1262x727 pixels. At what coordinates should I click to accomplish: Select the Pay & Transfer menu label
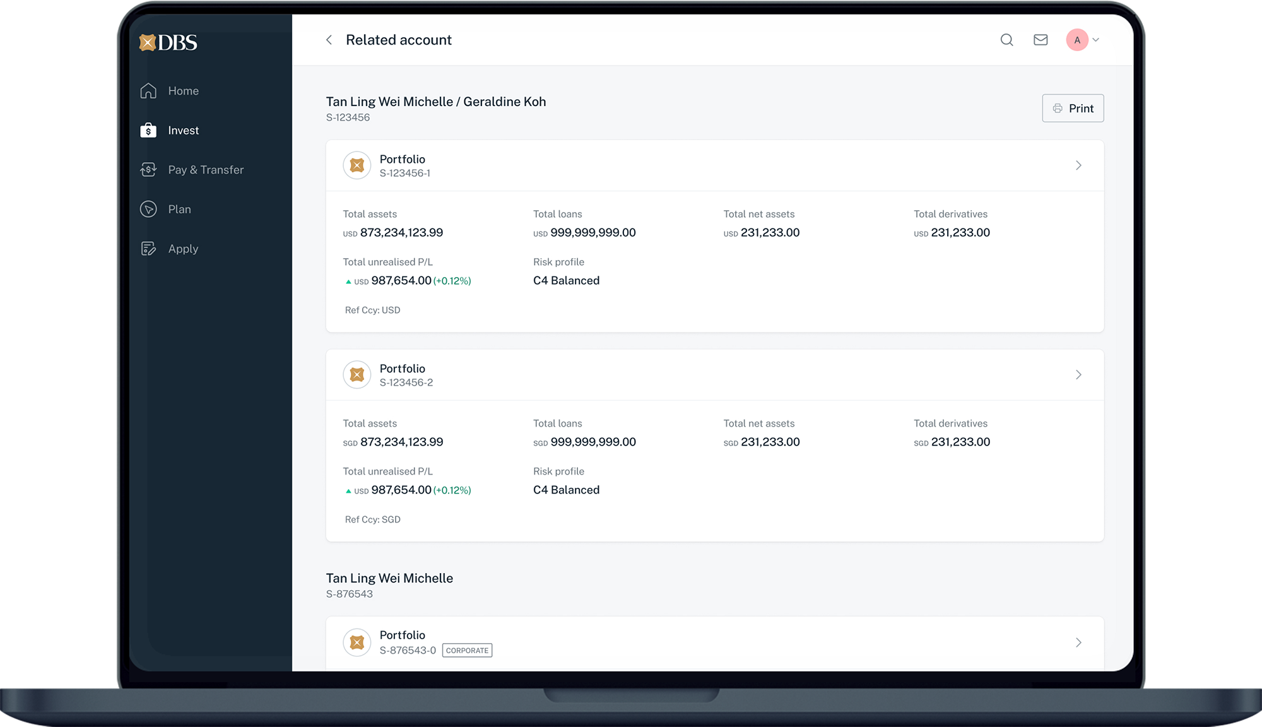206,170
